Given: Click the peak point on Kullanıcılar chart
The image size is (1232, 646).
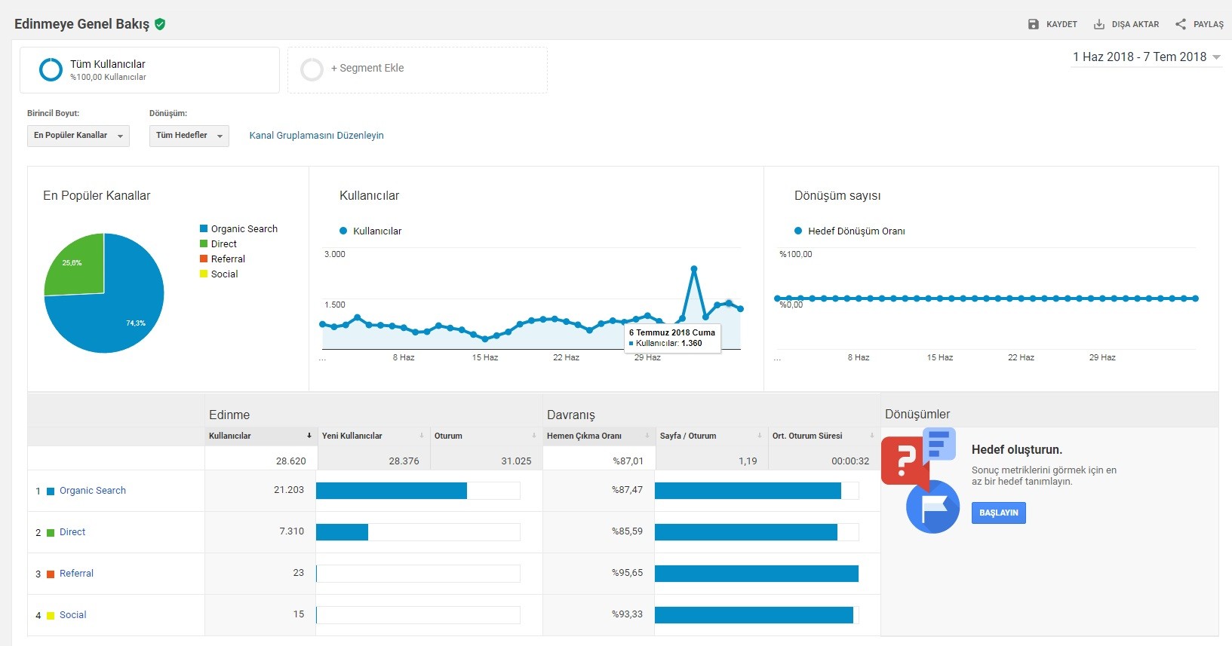Looking at the screenshot, I should pos(693,268).
